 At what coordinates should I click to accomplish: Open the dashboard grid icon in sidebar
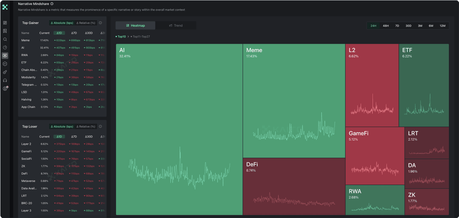coord(5,23)
